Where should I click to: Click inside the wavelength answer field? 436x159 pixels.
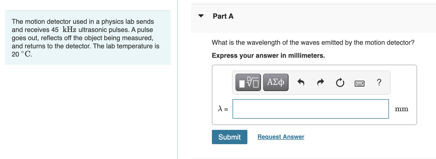click(311, 109)
